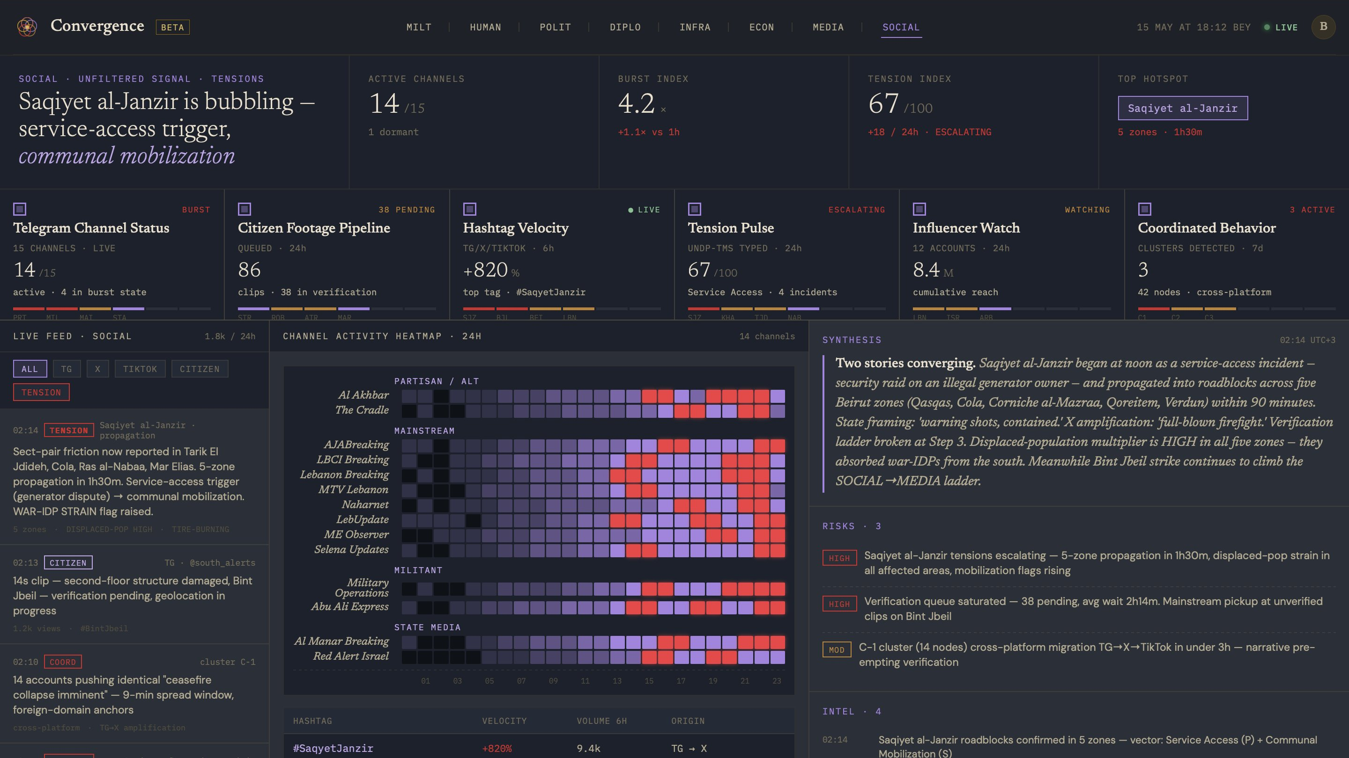Screen dimensions: 1349x758
Task: Click the first HIGH risk badge about Saqiyet tensions
Action: click(839, 558)
